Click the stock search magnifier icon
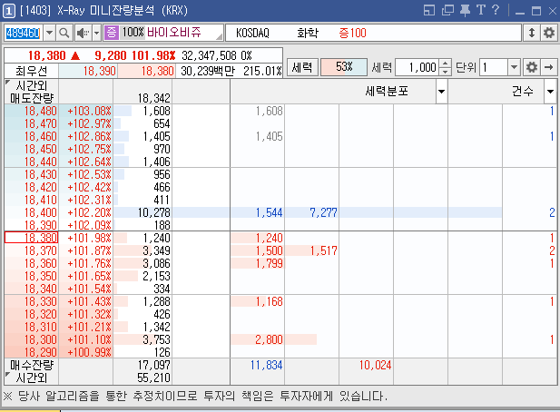 click(64, 33)
